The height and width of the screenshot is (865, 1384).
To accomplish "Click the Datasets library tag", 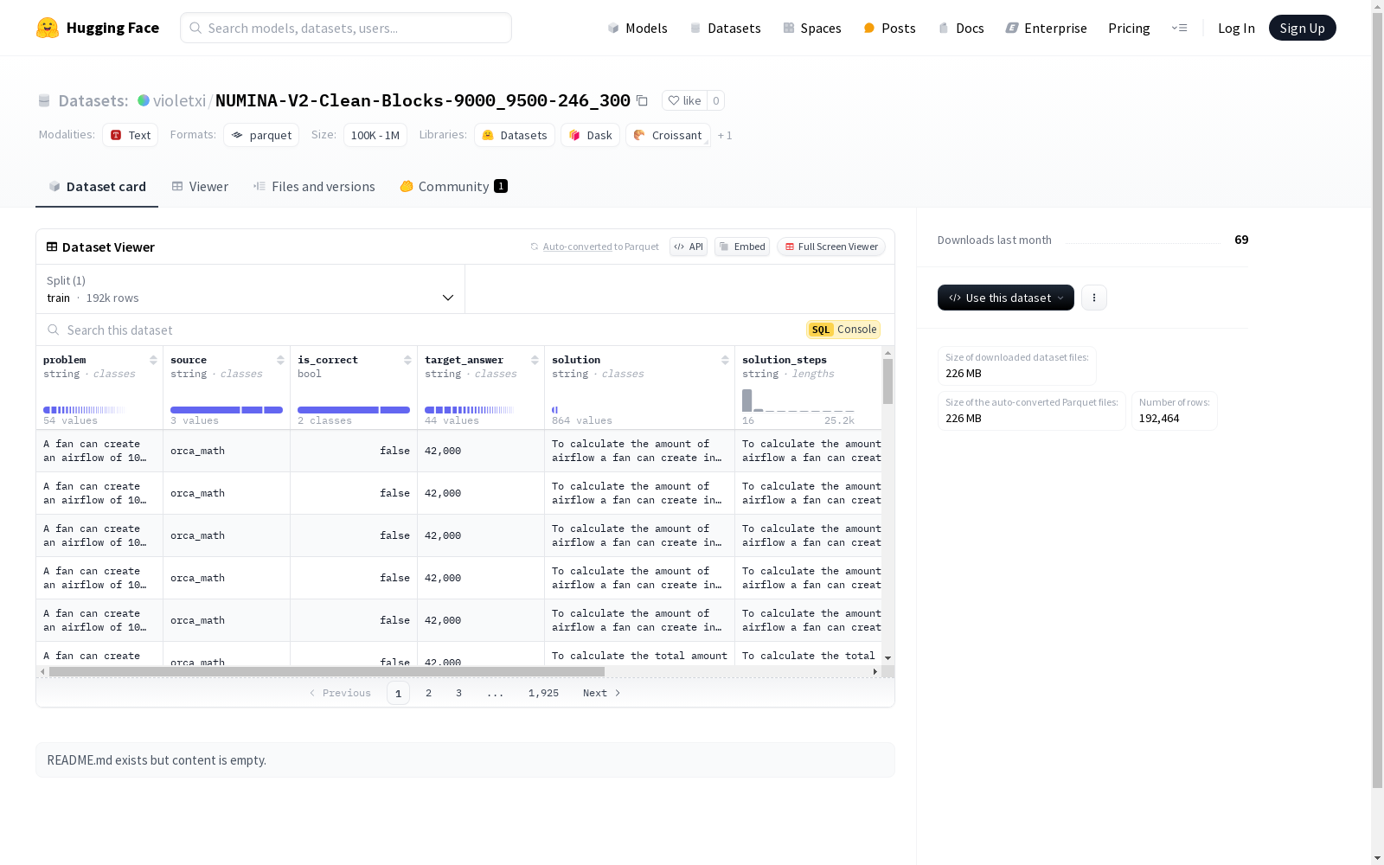I will pyautogui.click(x=515, y=135).
